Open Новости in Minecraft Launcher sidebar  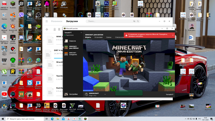(73, 41)
